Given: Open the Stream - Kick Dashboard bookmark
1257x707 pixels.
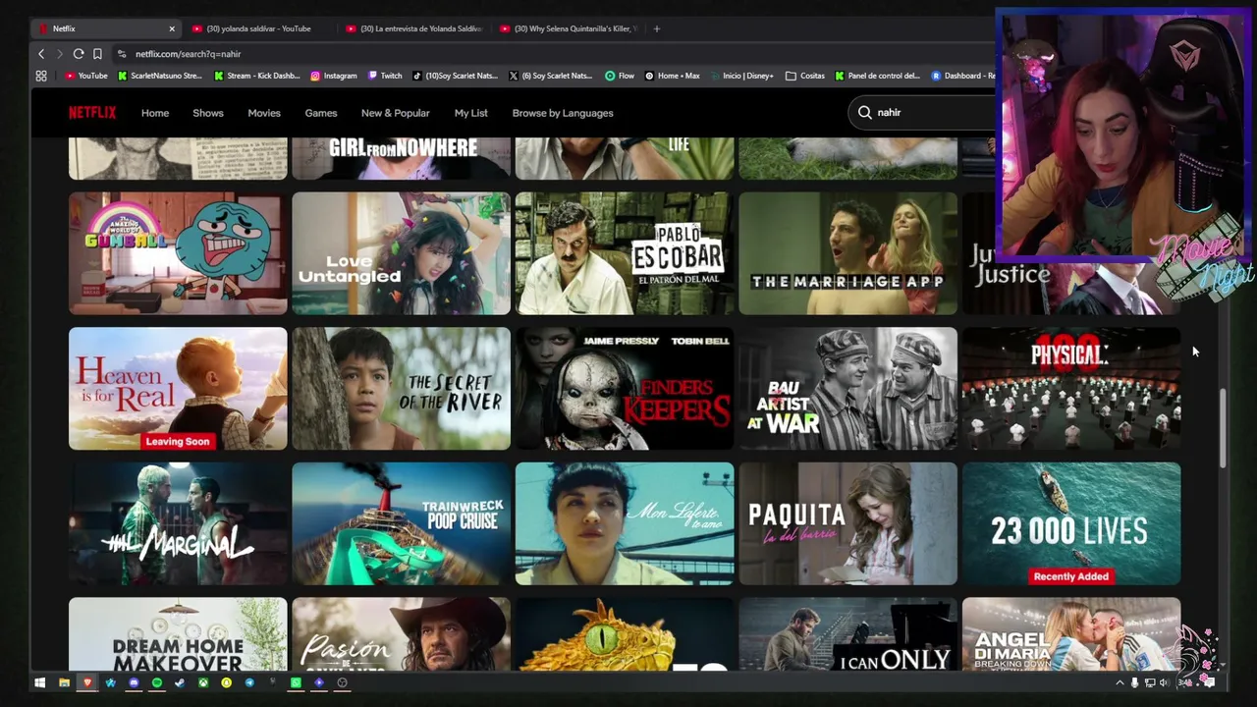Looking at the screenshot, I should (257, 76).
